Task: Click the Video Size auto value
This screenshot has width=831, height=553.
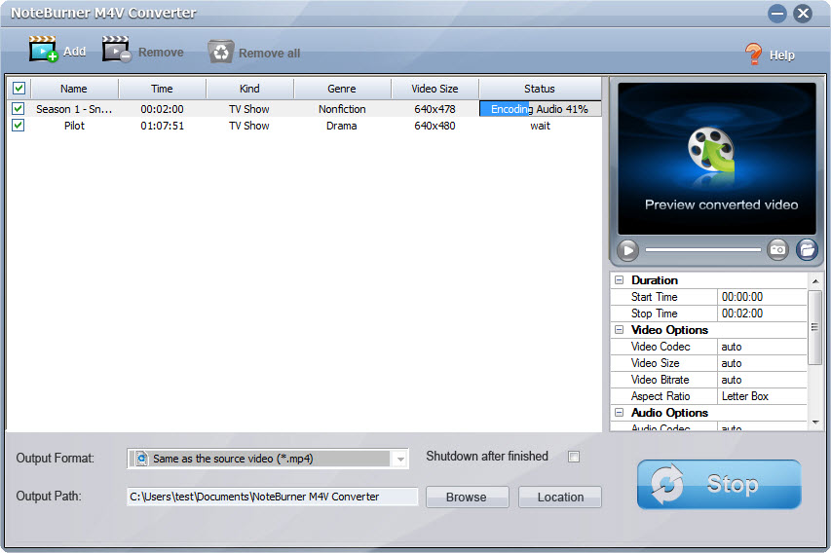Action: 762,363
